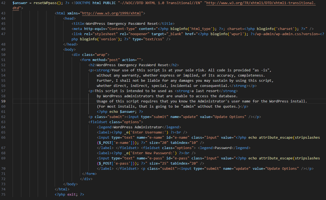
Task: Click the closing html tag on line 74
Action: pyautogui.click(x=62, y=189)
